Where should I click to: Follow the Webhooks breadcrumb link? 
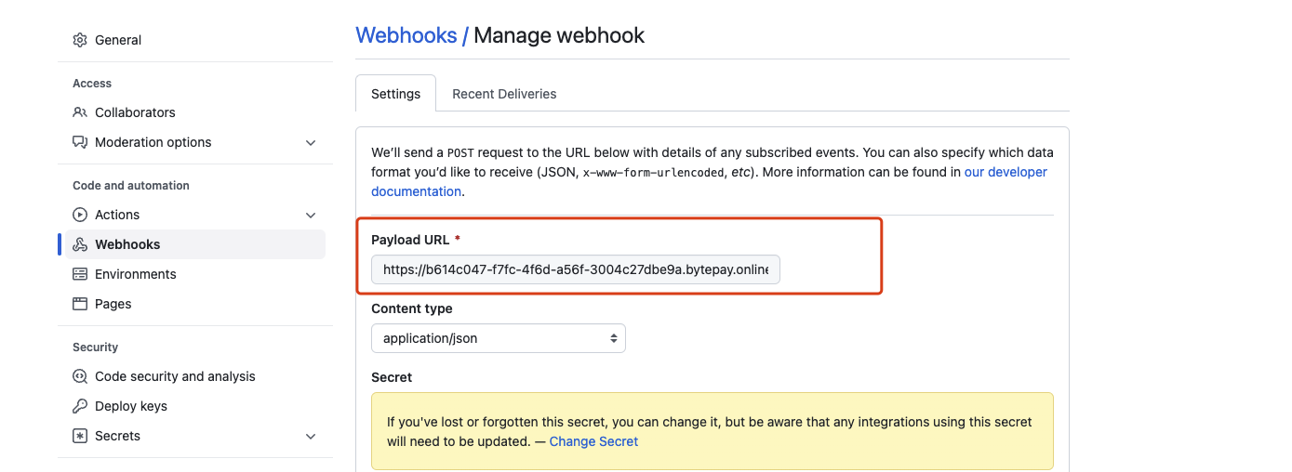[406, 35]
